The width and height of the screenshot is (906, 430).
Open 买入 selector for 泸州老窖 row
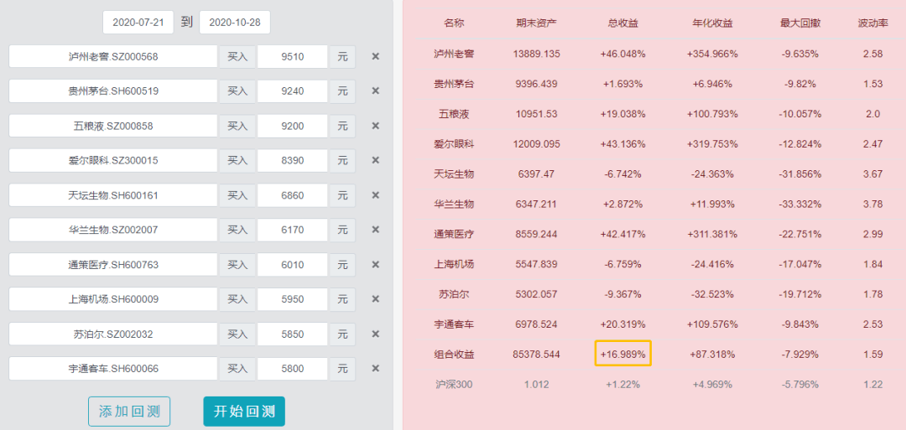click(x=237, y=56)
